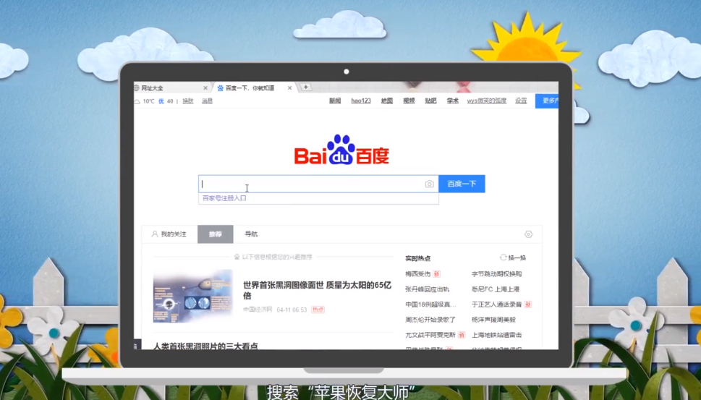The height and width of the screenshot is (400, 701).
Task: Click the weather cloud icon
Action: pos(137,101)
